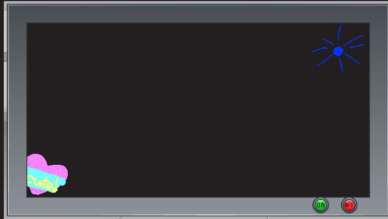This screenshot has width=388, height=219.
Task: Click the blue sun's center dot
Action: tap(338, 51)
